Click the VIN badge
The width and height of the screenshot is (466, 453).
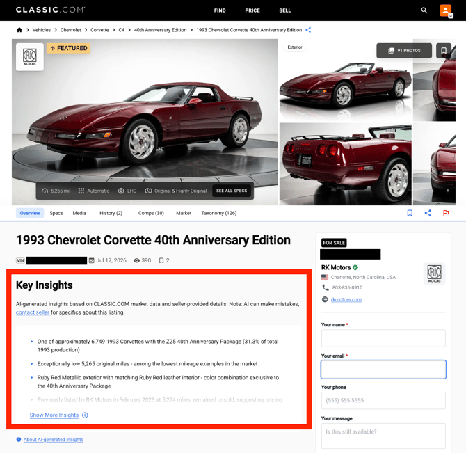20,260
